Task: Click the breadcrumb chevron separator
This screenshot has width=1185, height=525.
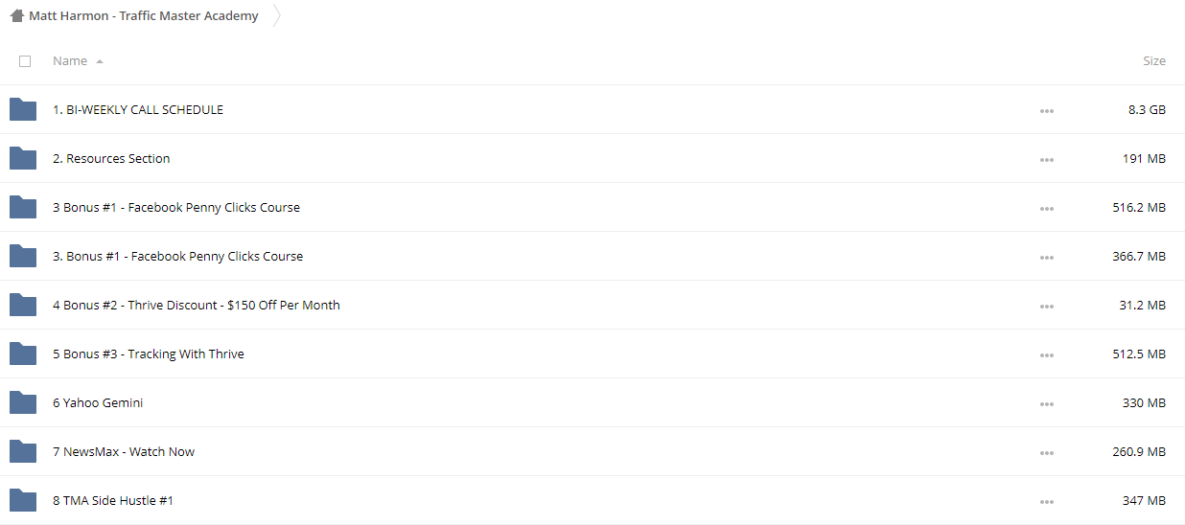Action: (276, 15)
